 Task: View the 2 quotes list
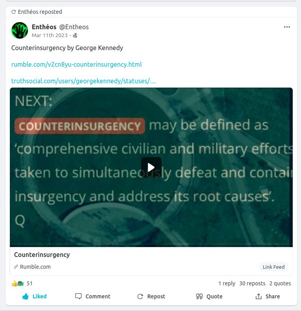(280, 283)
